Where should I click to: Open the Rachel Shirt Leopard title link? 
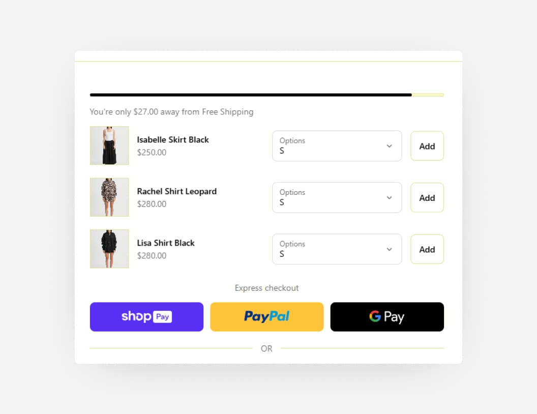click(177, 191)
